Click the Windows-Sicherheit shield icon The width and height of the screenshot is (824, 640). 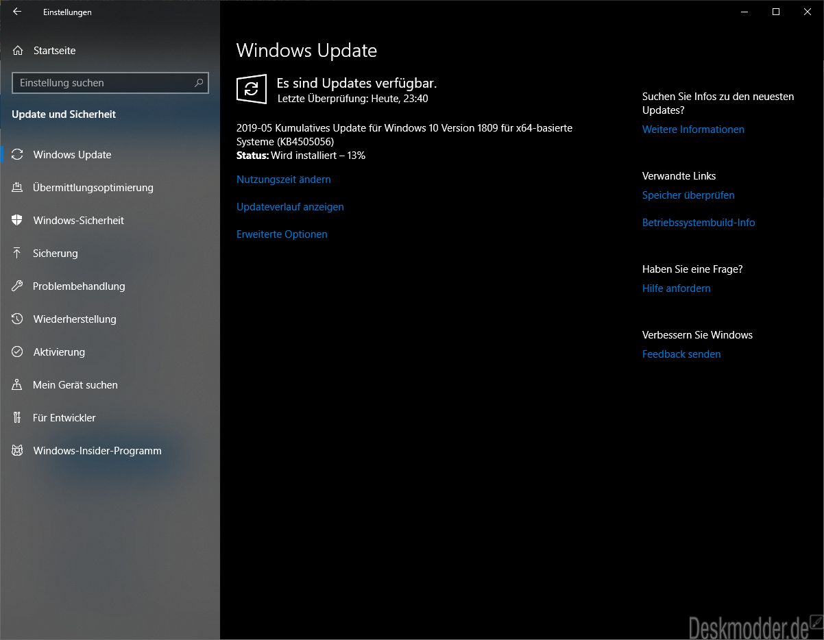click(x=18, y=220)
